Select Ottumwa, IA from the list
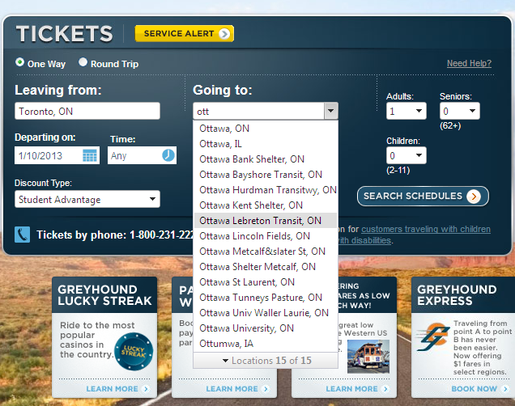515x406 pixels. click(266, 344)
